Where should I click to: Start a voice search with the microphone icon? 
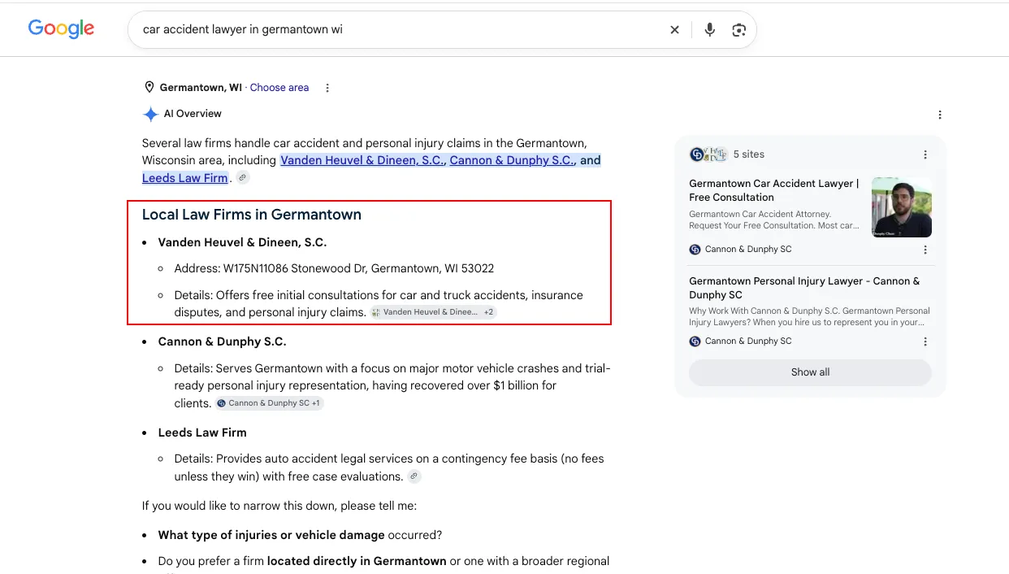(x=710, y=29)
